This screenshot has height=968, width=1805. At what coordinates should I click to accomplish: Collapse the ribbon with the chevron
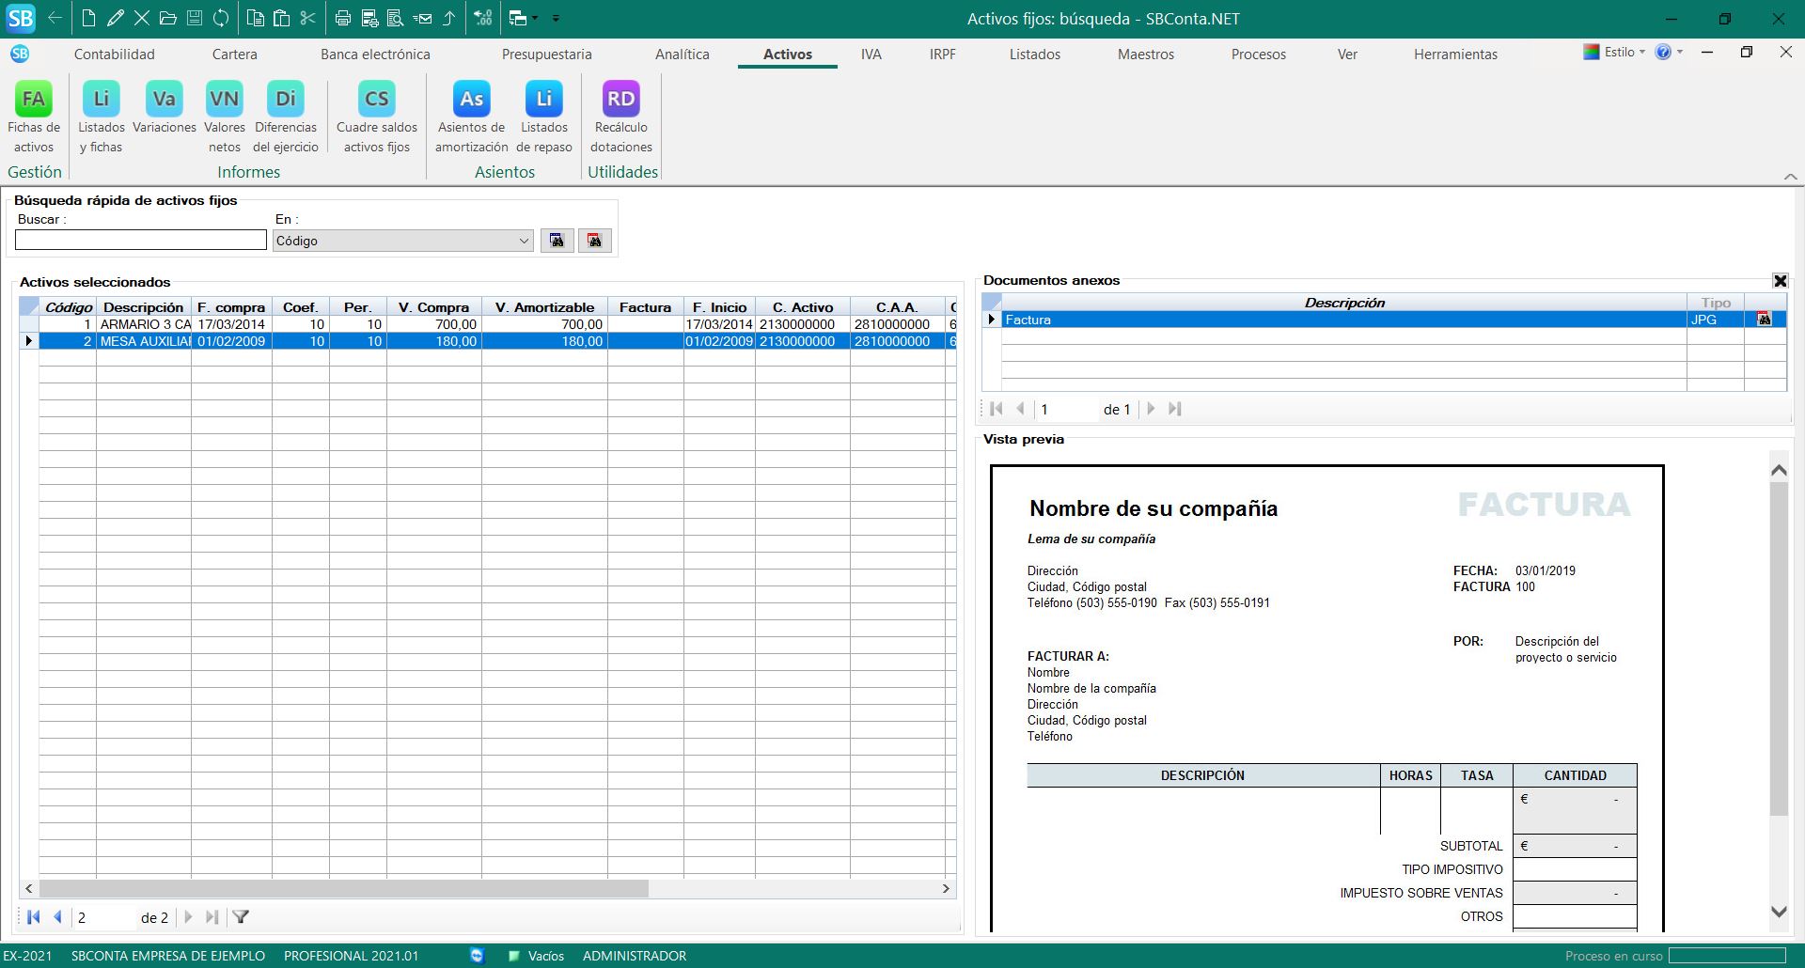[1790, 176]
